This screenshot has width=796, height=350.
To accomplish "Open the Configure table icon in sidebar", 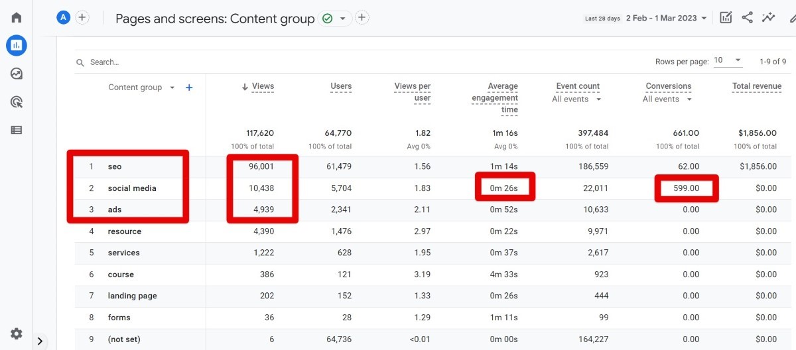I will coord(17,130).
